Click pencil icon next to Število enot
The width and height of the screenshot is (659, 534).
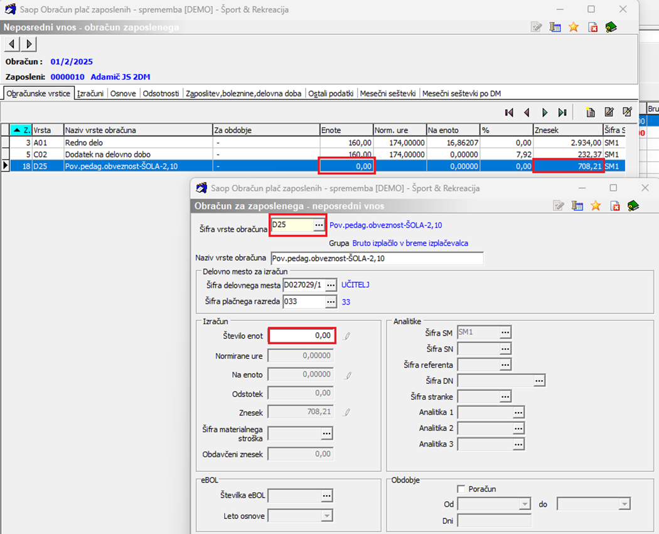[347, 336]
